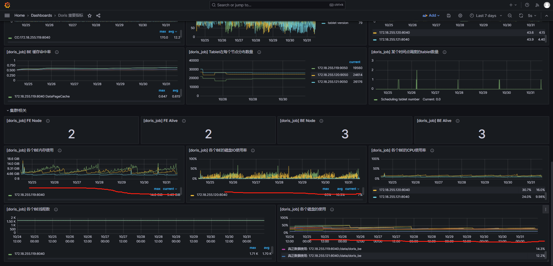This screenshot has width=553, height=266.
Task: Open the [doris_job] 各个BE的CPU使用率 panel title menu
Action: (399, 150)
